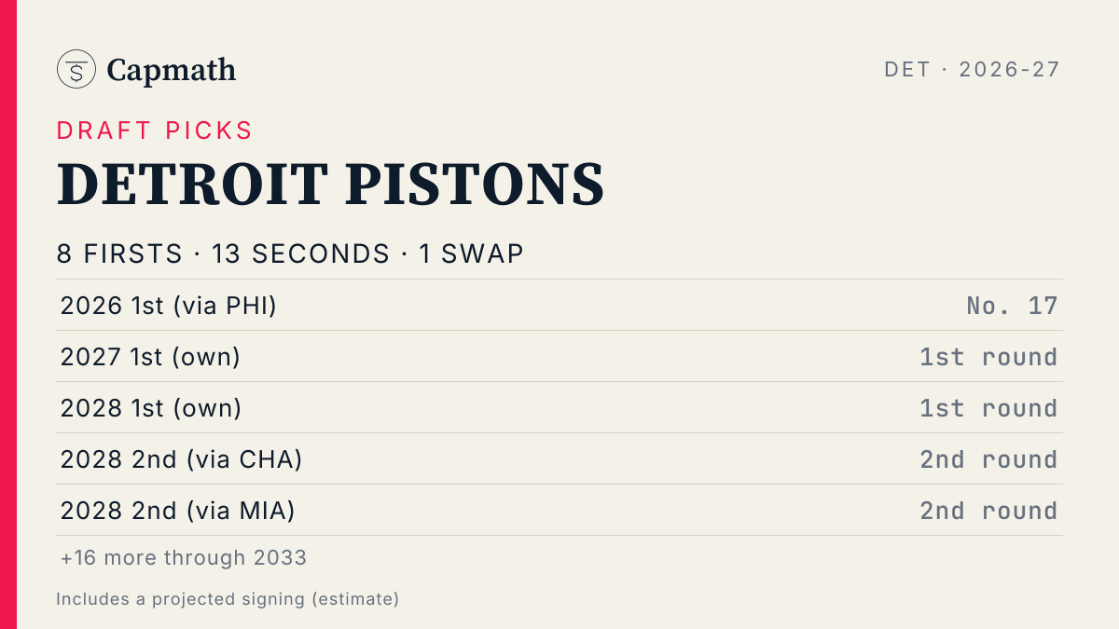Screen dimensions: 1119x629
Task: Expand +16 more through 2033
Action: 184,558
